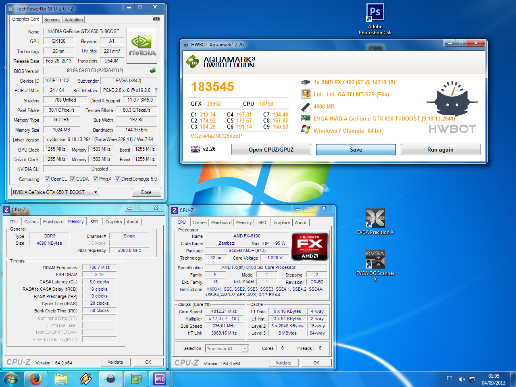Viewport: 516px width, 387px height.
Task: Click Validate in the right CPU-Z window
Action: click(283, 363)
